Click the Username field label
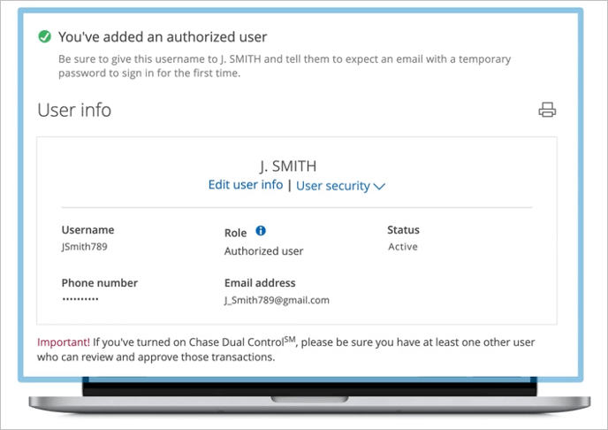The image size is (608, 430). pyautogui.click(x=87, y=230)
